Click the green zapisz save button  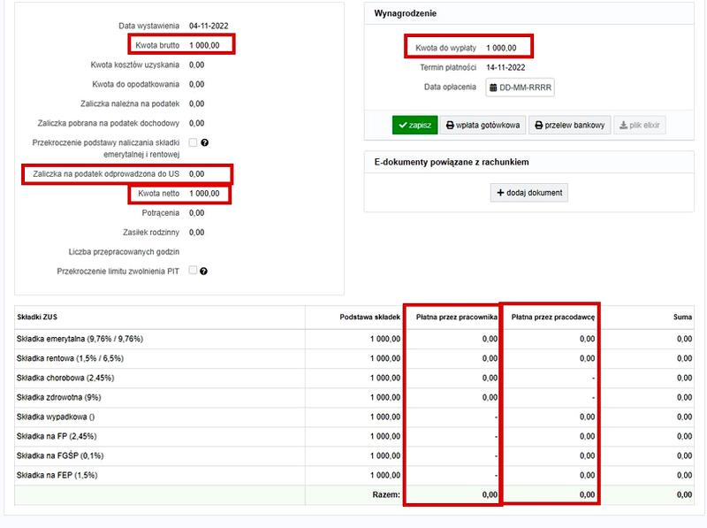coord(414,125)
